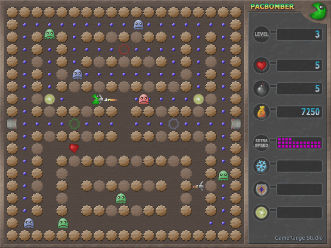Click the green Pacbomber logo mascot

(318, 11)
